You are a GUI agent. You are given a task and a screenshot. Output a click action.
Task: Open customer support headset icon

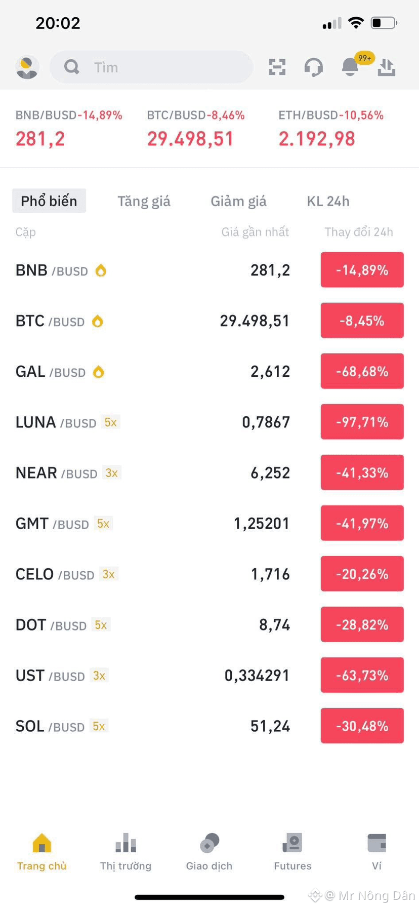click(313, 67)
